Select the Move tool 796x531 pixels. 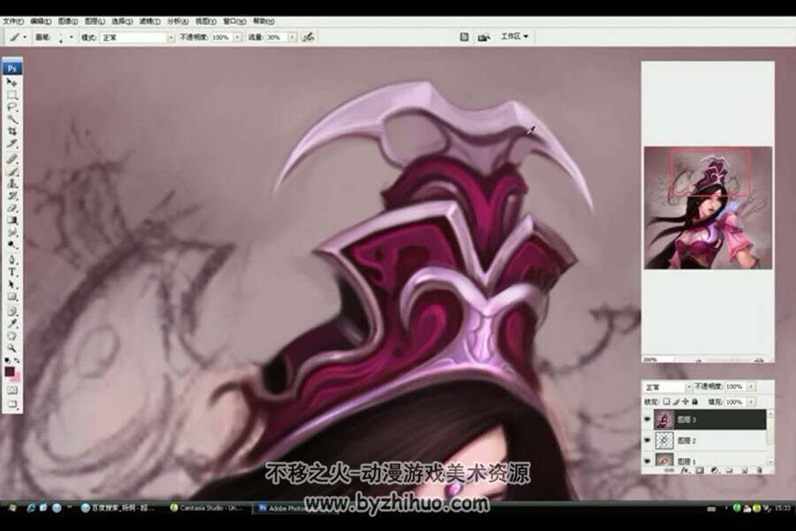[11, 83]
